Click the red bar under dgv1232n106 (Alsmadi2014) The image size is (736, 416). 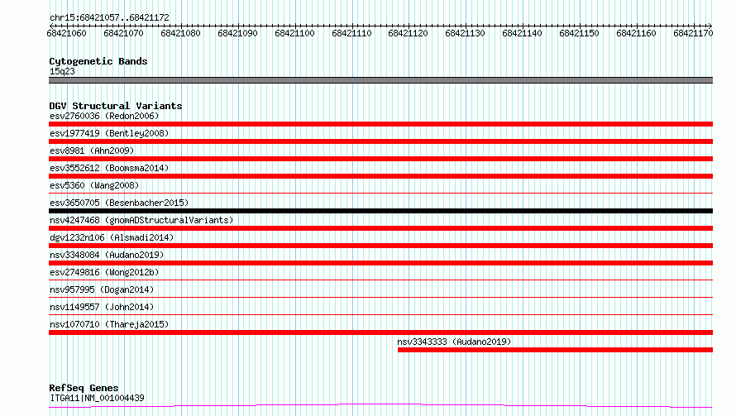(380, 246)
